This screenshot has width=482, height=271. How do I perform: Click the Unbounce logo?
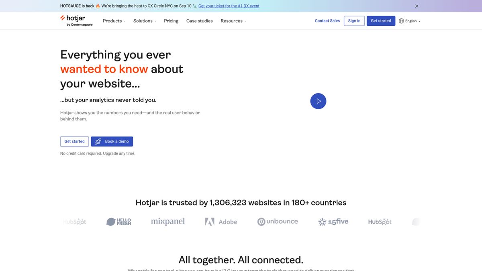(278, 221)
